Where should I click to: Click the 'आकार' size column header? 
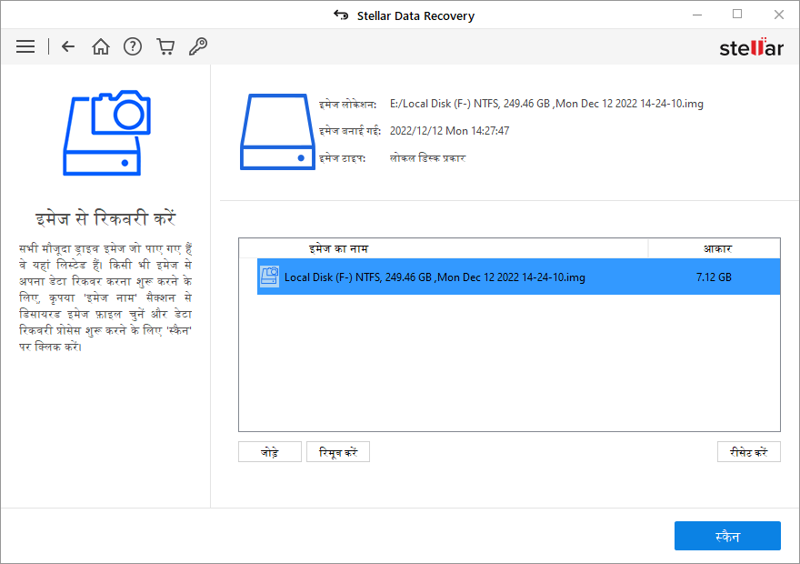click(717, 248)
